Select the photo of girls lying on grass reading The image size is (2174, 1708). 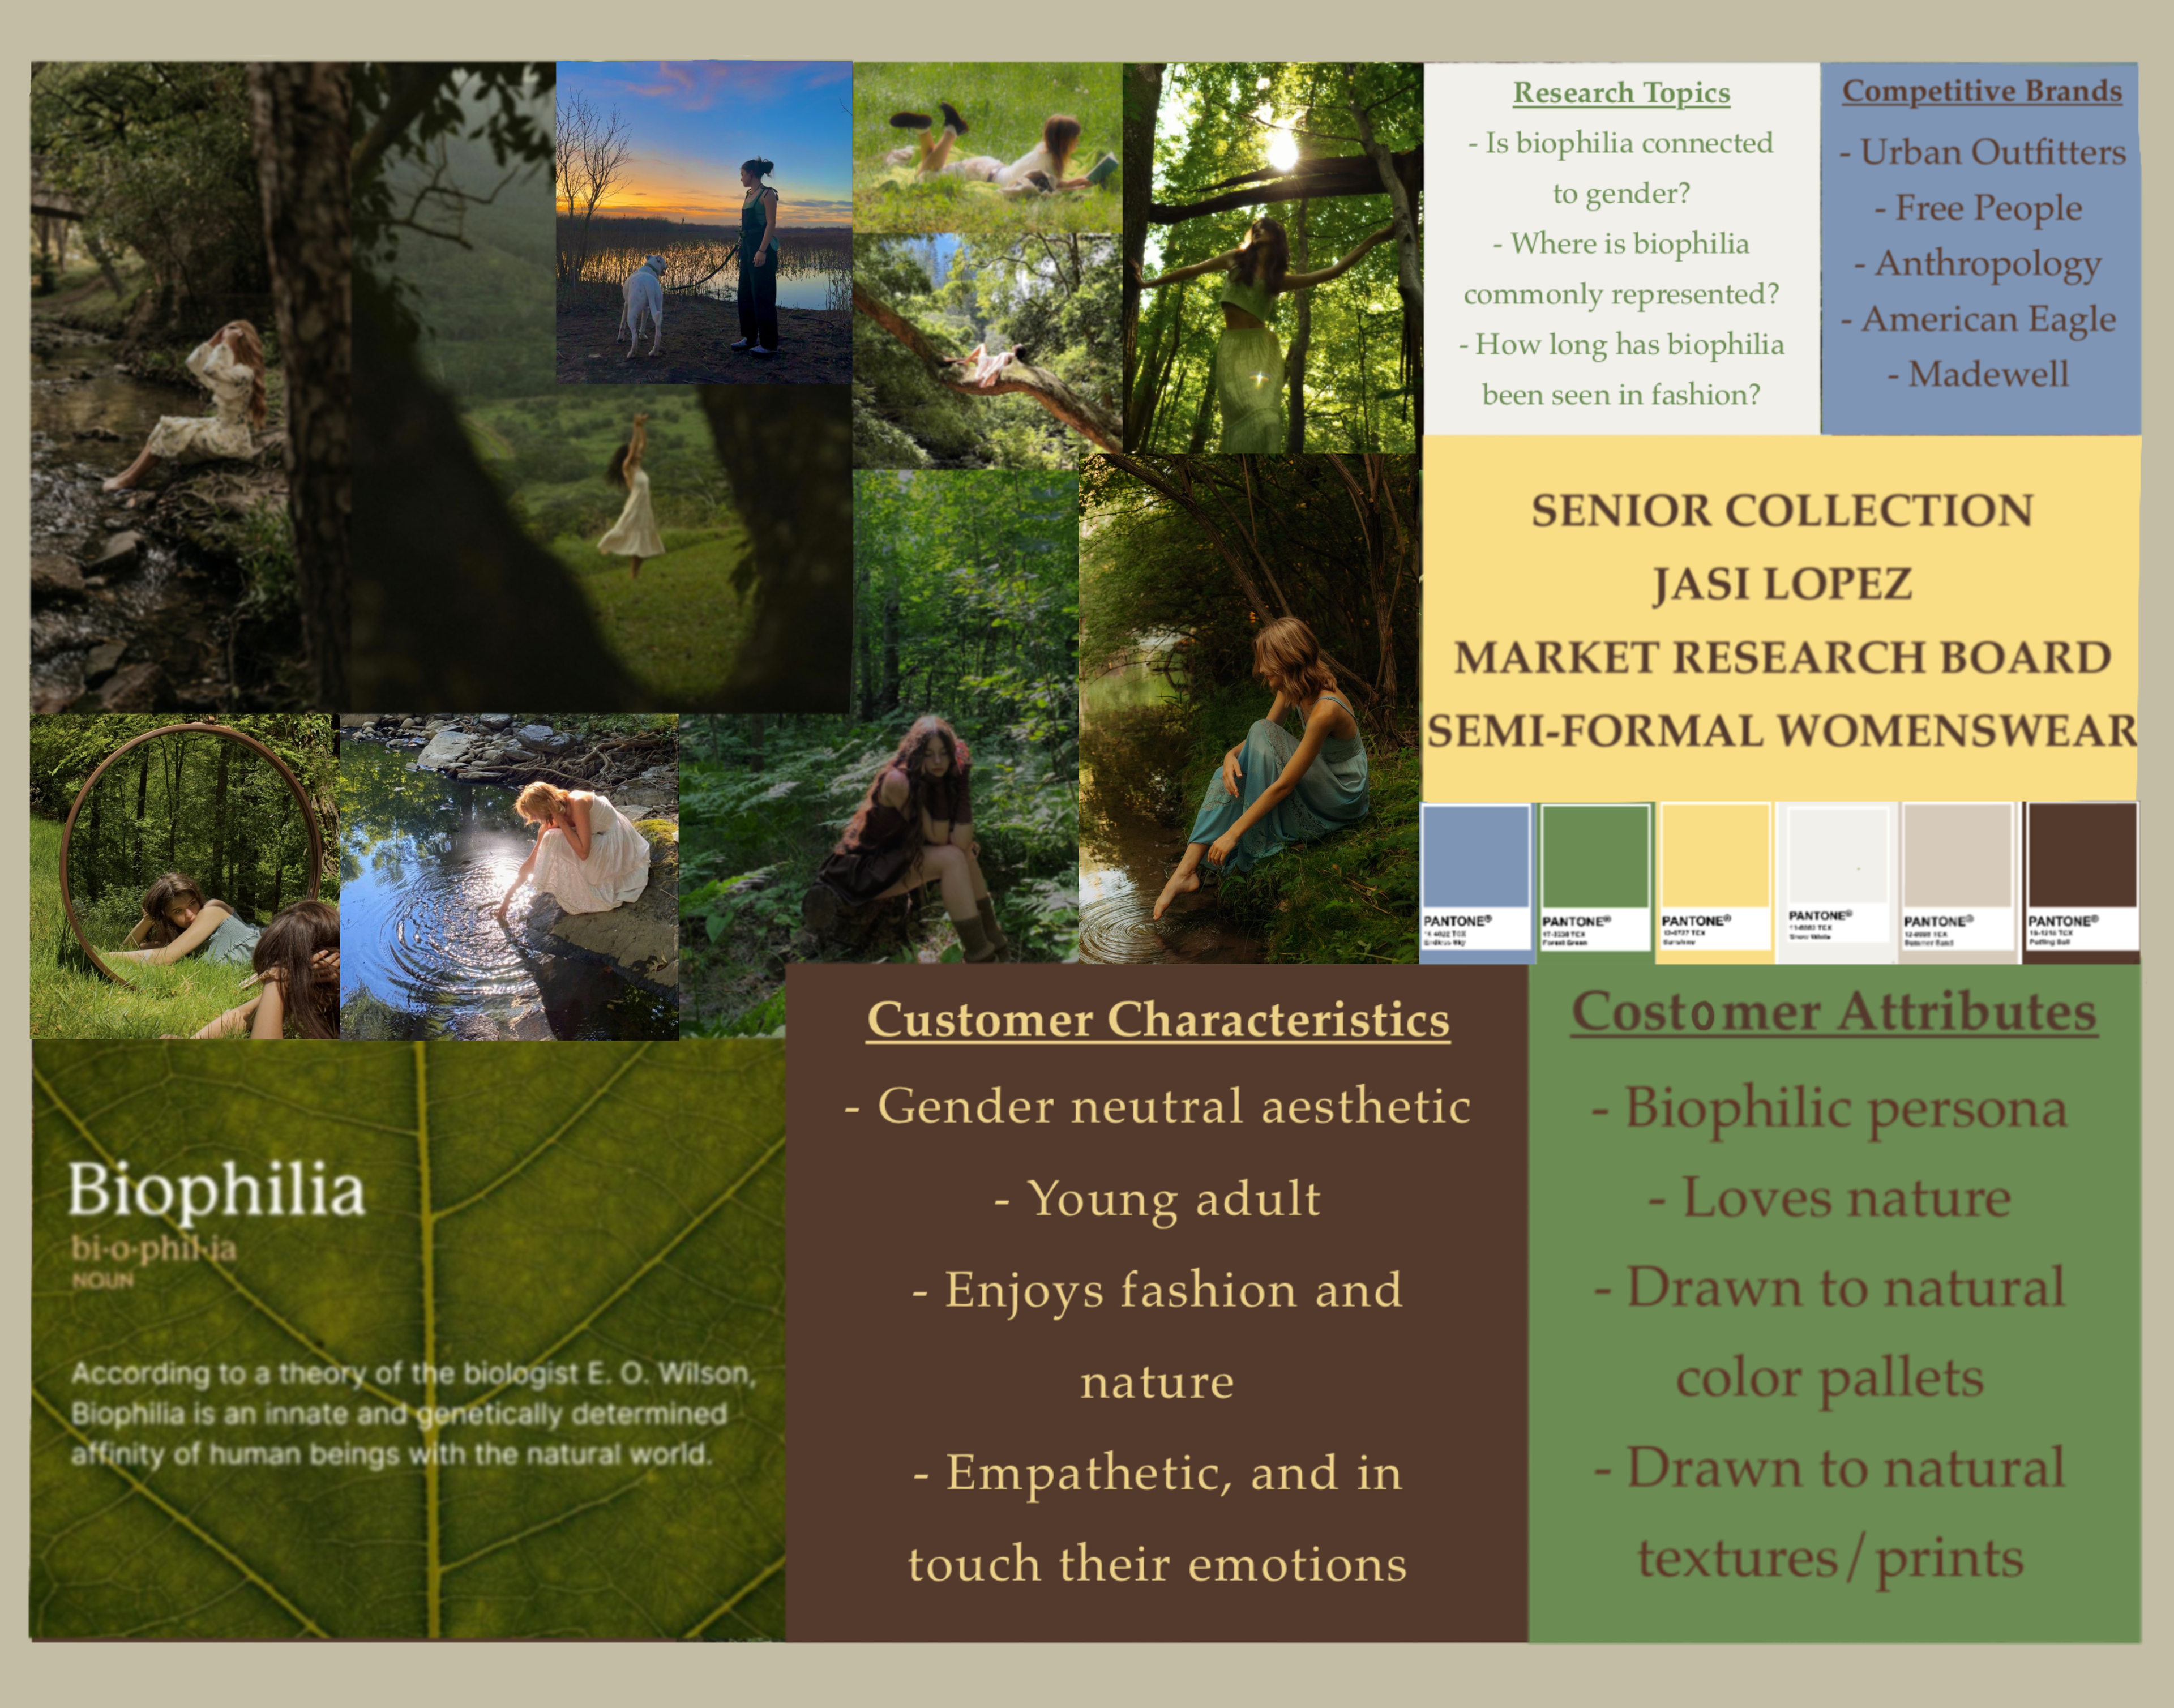(987, 147)
